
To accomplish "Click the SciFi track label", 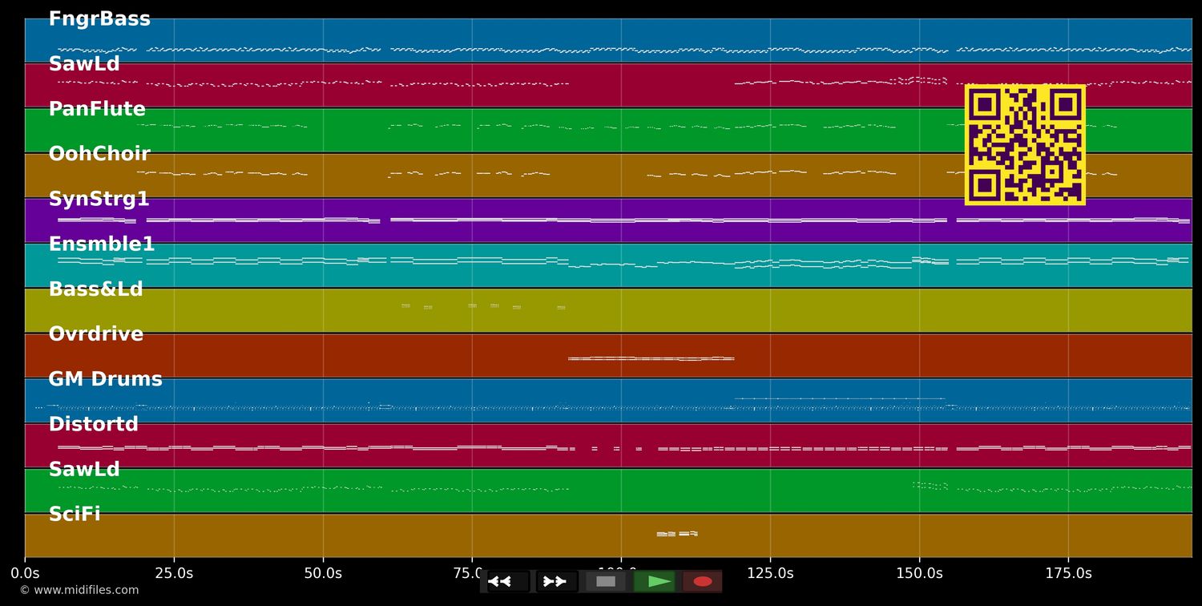I will (x=75, y=515).
